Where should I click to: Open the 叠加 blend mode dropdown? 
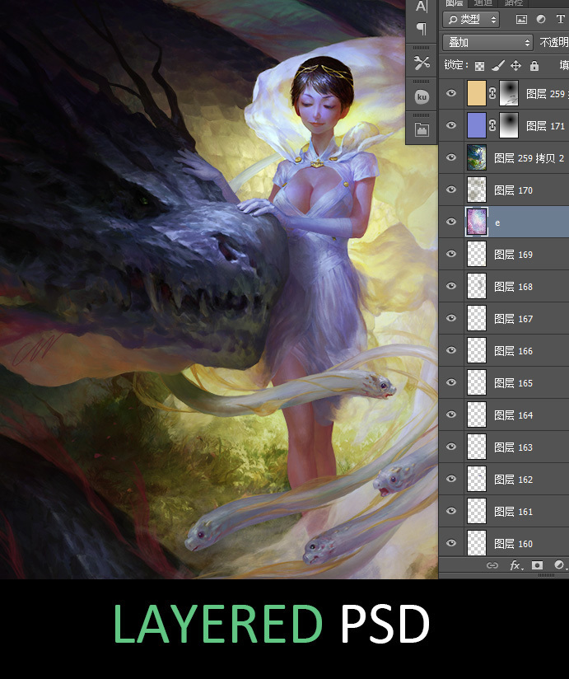coord(487,43)
